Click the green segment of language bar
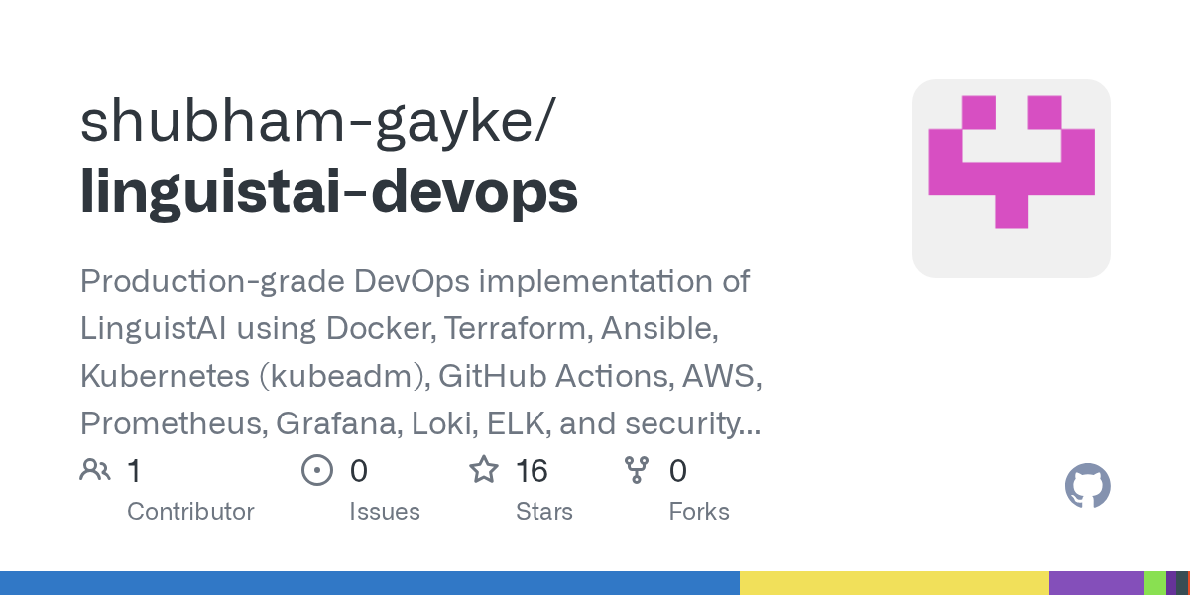Screen dimensions: 1190x595 (x=1155, y=583)
